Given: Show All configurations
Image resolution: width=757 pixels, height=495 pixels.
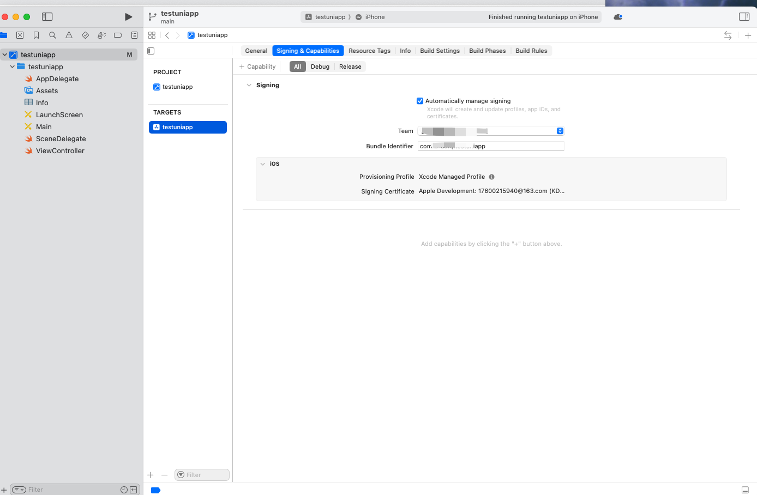Looking at the screenshot, I should [x=297, y=67].
